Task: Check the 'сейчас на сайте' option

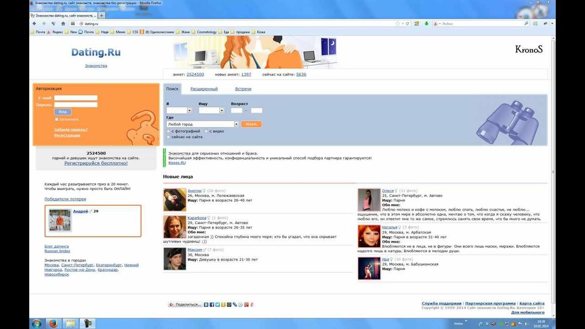Action: 168,137
